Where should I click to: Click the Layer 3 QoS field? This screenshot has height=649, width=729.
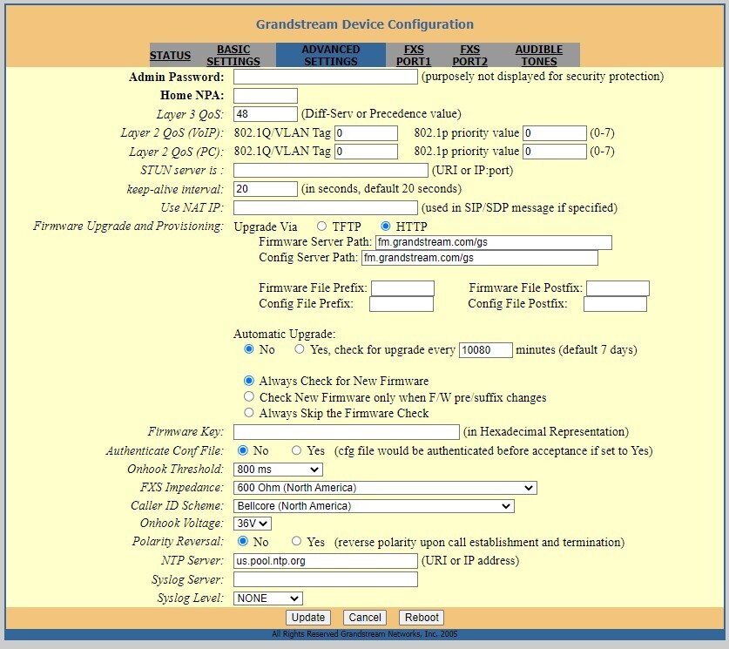coord(266,114)
